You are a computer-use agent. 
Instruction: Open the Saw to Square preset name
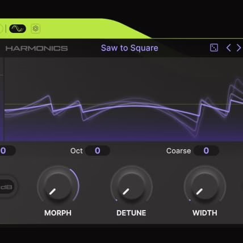click(x=129, y=48)
